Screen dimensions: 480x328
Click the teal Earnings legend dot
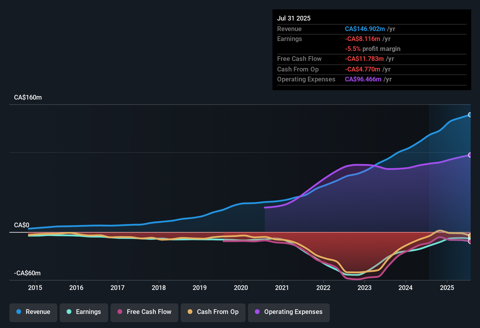click(x=69, y=312)
